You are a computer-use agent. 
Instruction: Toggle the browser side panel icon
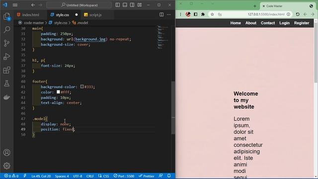pyautogui.click(x=195, y=14)
